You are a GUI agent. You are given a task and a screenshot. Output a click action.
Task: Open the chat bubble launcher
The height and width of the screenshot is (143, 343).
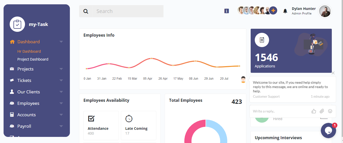pos(328,131)
